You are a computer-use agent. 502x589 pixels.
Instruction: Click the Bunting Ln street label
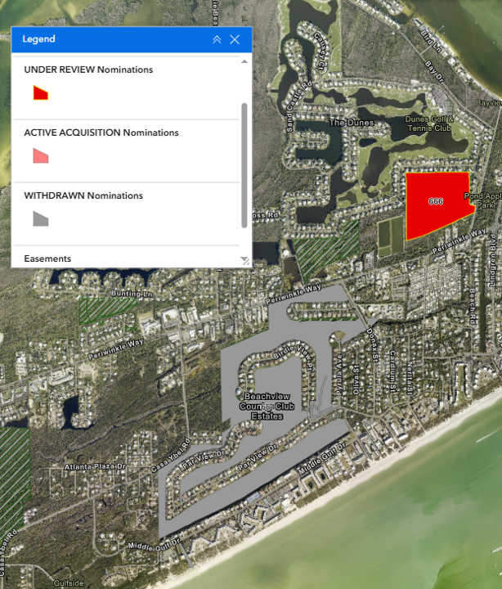pos(132,294)
